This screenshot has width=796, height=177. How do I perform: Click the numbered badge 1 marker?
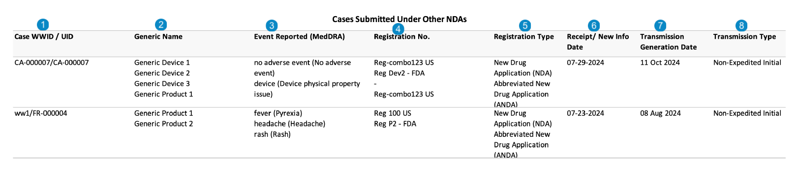pyautogui.click(x=43, y=25)
